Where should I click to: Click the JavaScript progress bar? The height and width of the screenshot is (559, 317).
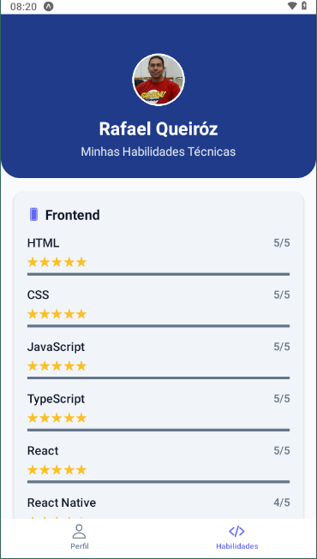click(158, 378)
